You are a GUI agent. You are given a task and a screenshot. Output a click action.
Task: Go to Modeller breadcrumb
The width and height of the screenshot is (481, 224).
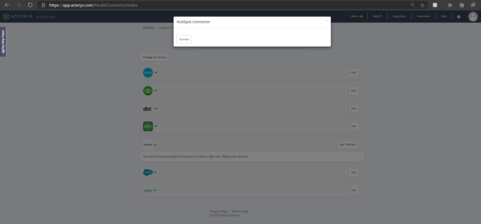point(149,28)
